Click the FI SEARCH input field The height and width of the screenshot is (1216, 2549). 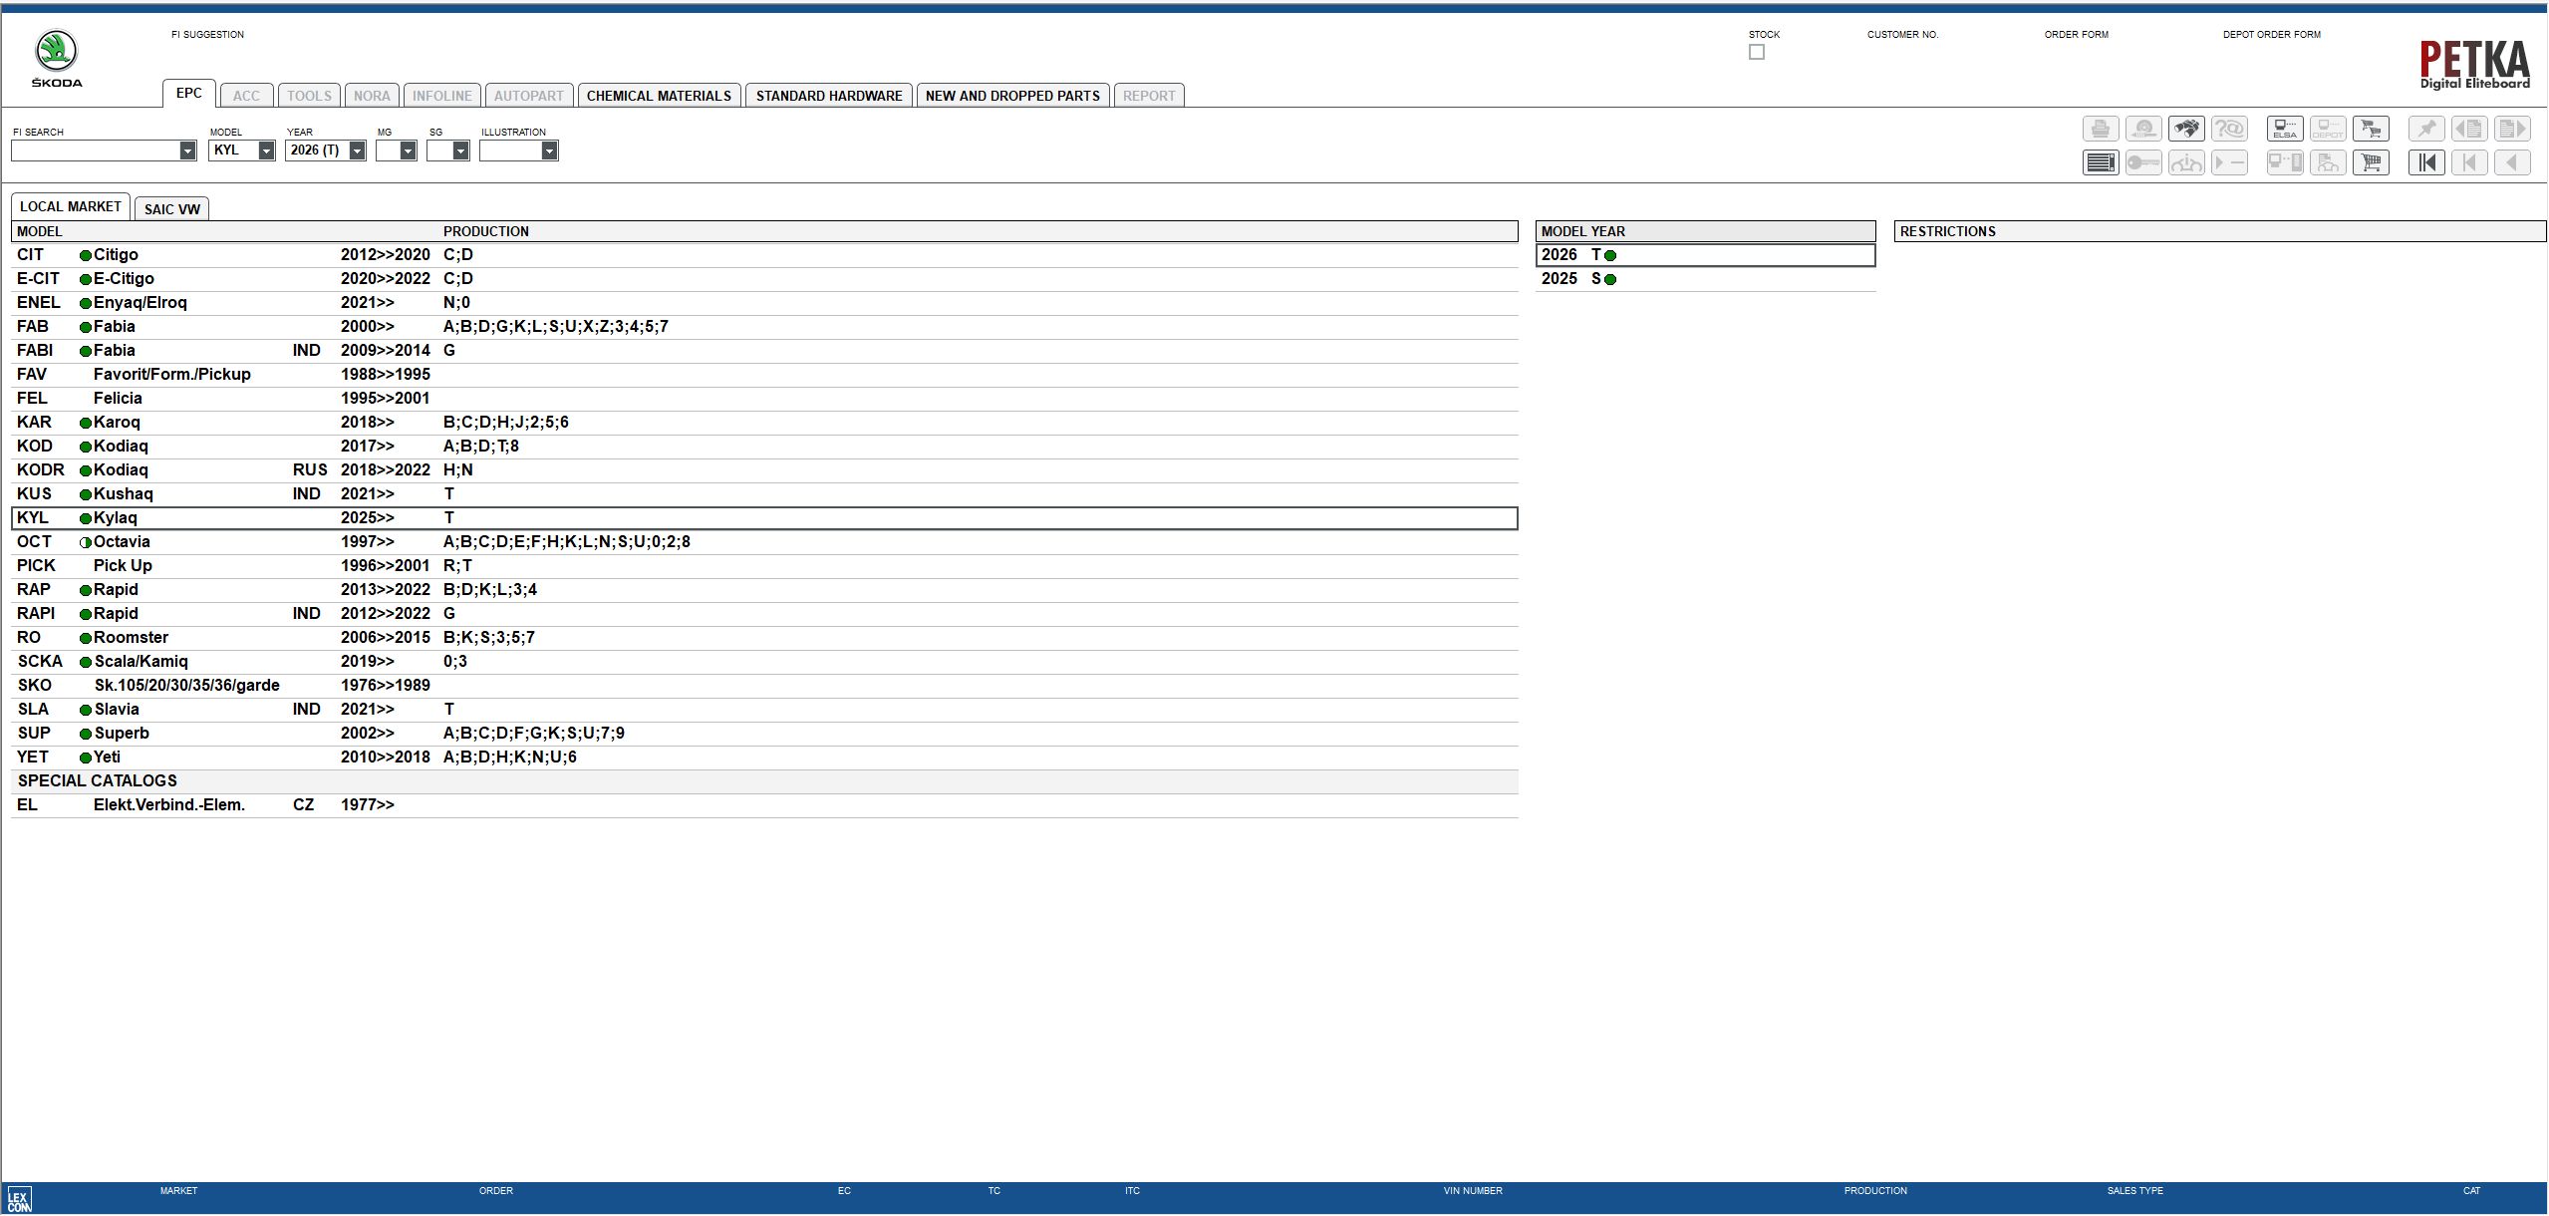tap(96, 151)
